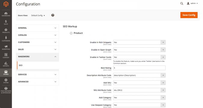Go to Products in the sidebar
This screenshot has height=108, width=203.
pos(6,31)
